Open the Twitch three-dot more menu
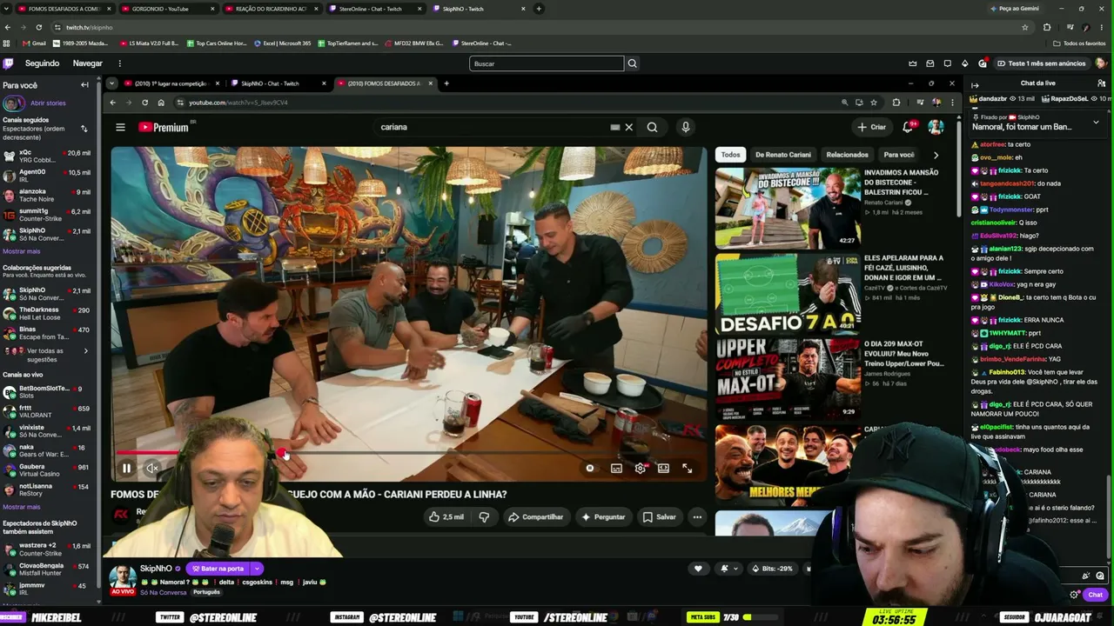This screenshot has width=1114, height=626. (x=120, y=63)
